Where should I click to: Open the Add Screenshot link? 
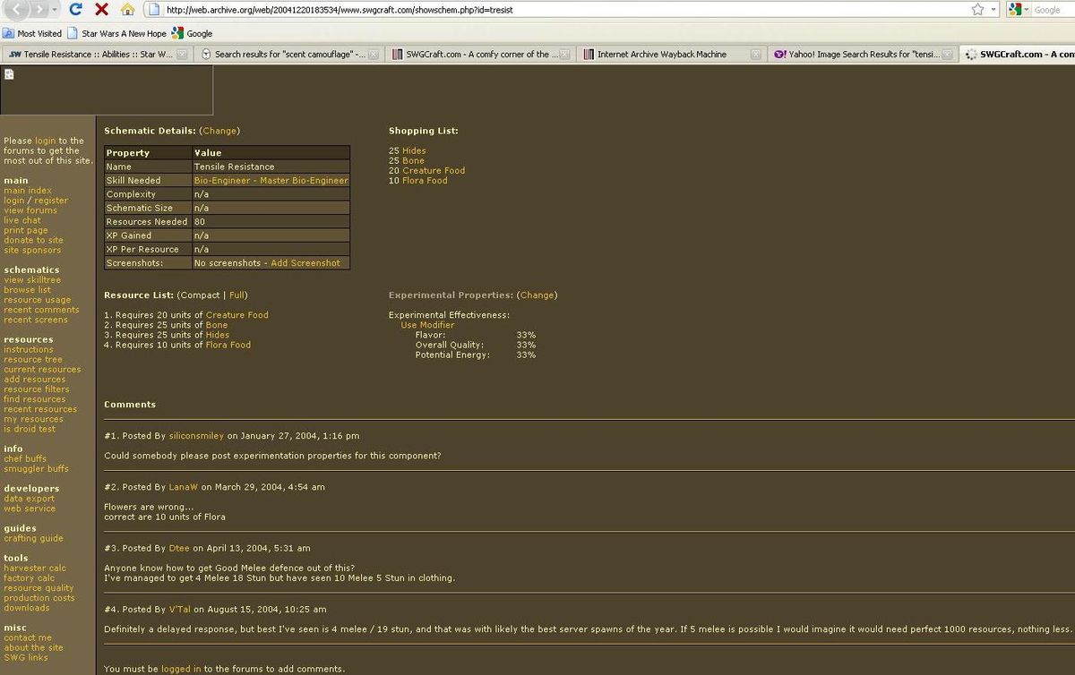point(305,263)
